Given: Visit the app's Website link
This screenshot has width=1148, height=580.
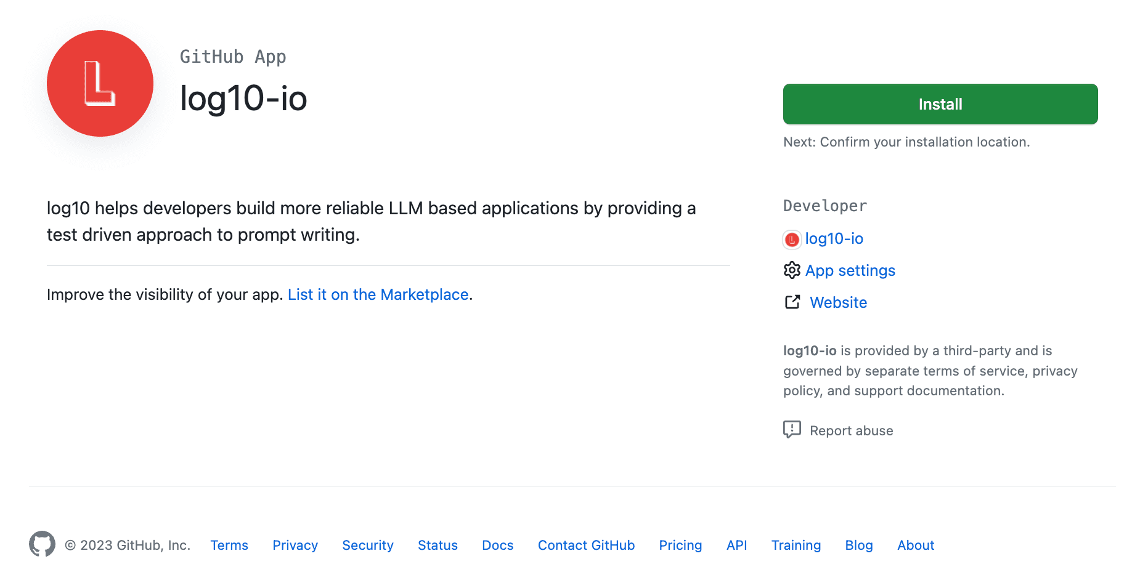Looking at the screenshot, I should click(838, 303).
